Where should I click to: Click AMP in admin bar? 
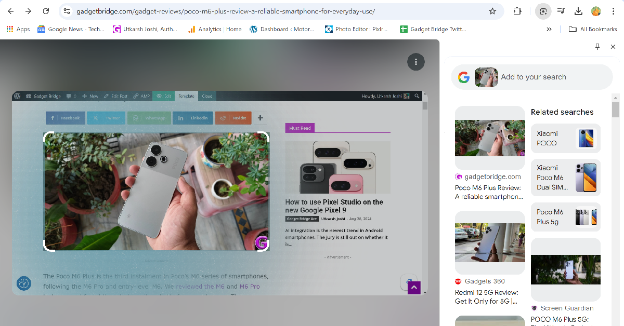click(141, 96)
